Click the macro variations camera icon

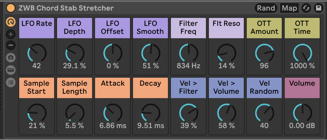[x=11, y=57]
